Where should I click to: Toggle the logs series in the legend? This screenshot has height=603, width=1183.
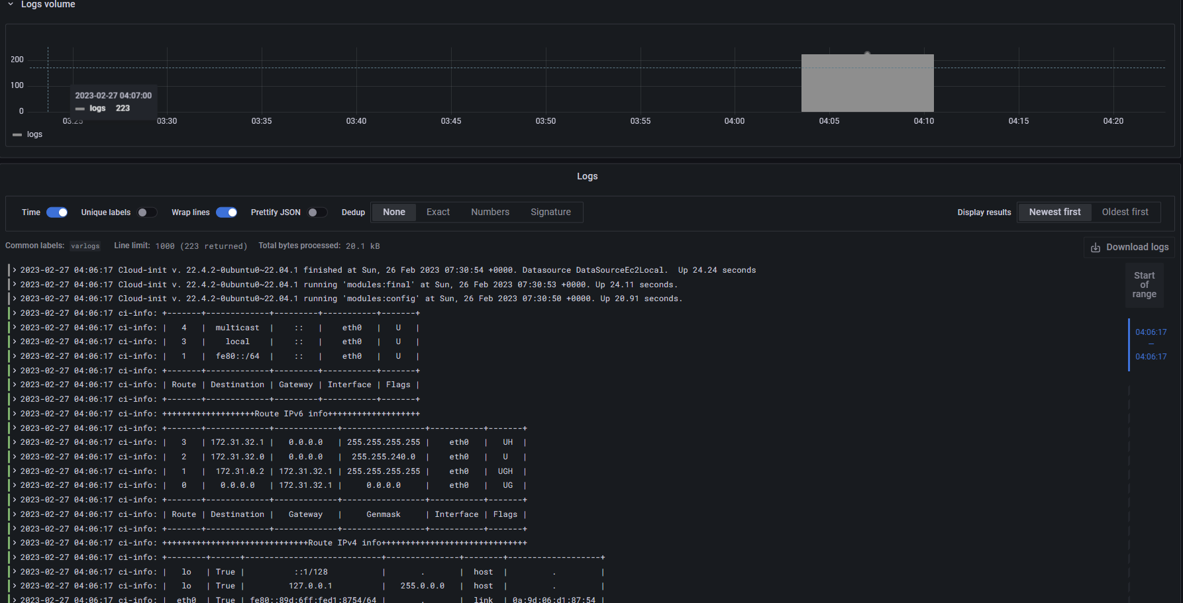click(34, 134)
